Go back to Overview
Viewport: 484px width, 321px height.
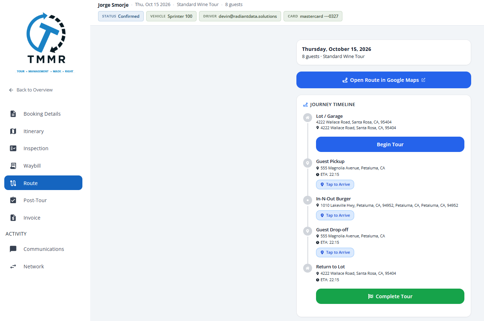coord(31,90)
